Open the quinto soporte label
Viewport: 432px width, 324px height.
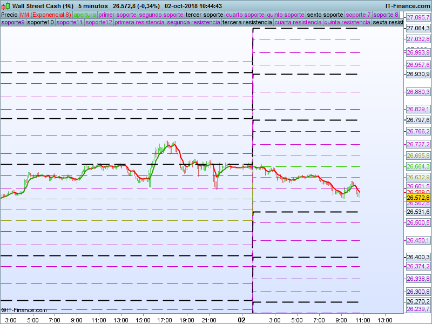pos(286,15)
